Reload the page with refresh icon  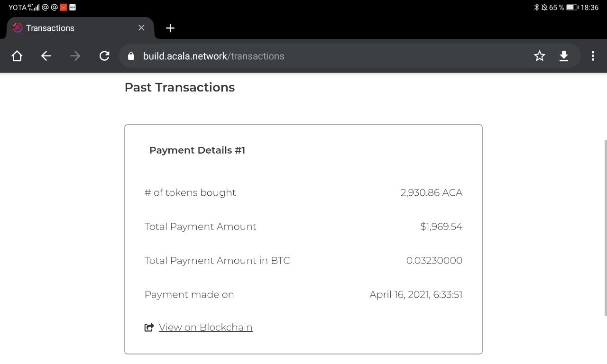click(x=104, y=56)
